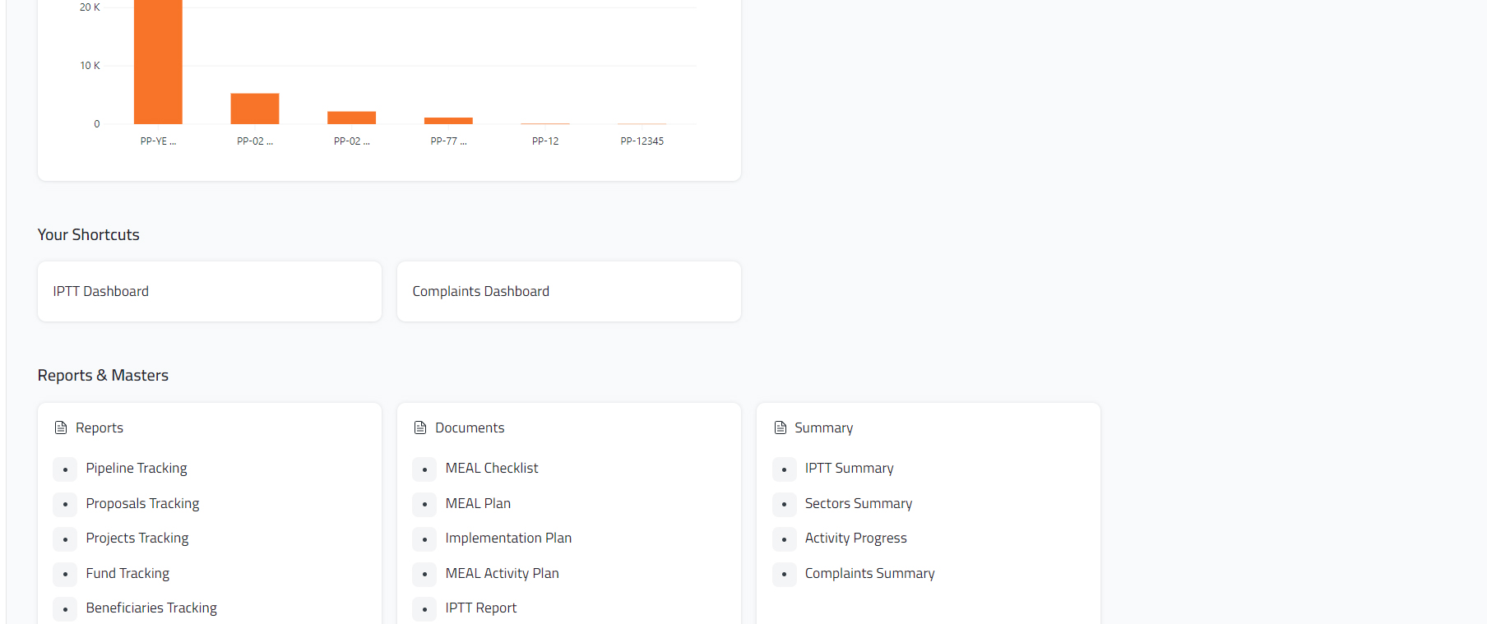Image resolution: width=1487 pixels, height=624 pixels.
Task: Click the Reports card document icon
Action: point(61,428)
